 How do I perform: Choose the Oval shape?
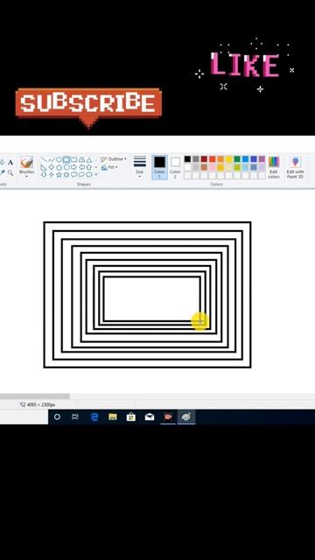point(59,159)
